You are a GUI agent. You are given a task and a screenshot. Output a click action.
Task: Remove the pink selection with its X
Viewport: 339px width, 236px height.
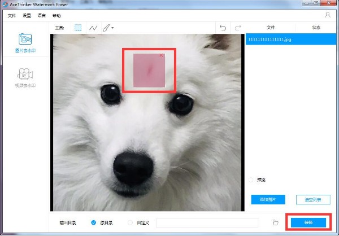[161, 55]
